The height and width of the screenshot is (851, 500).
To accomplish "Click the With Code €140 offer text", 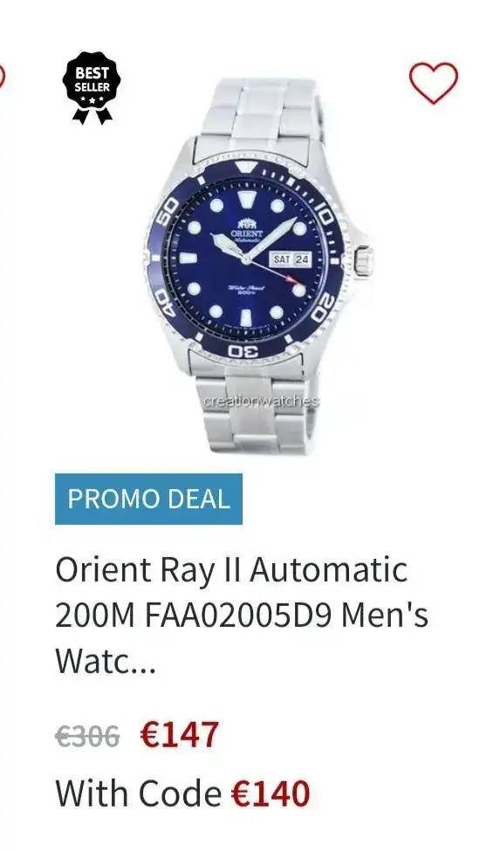I will [x=182, y=793].
